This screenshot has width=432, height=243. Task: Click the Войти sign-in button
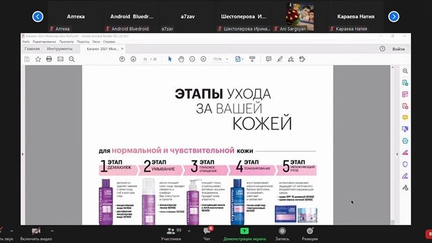coord(398,49)
